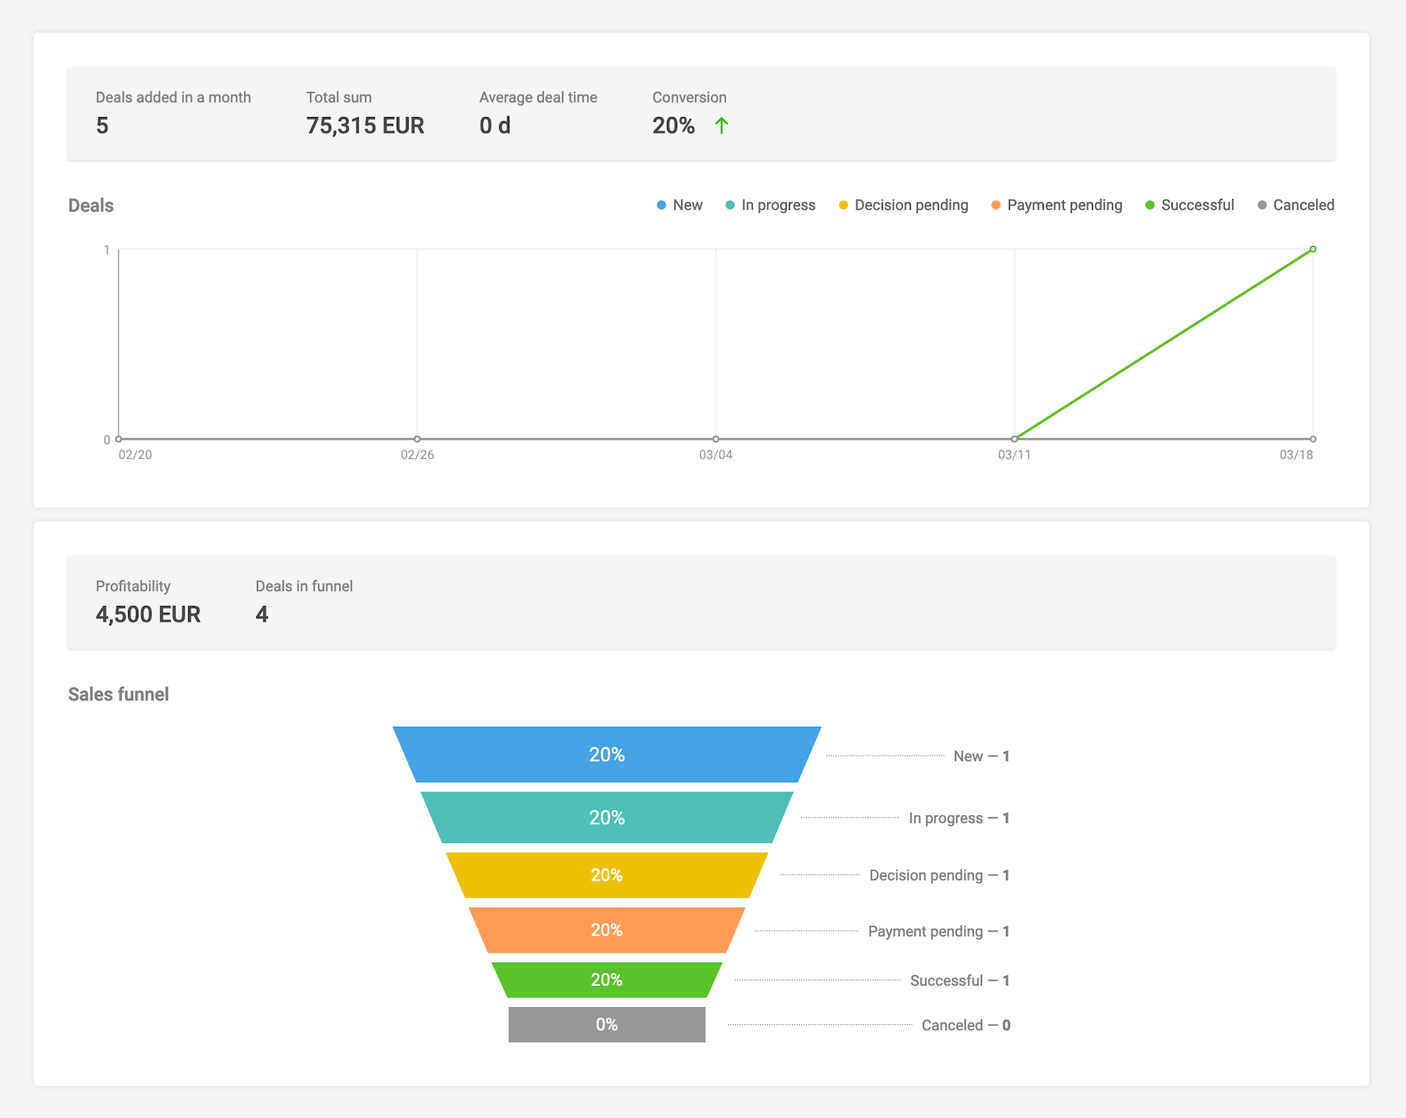Toggle the Payment pending legend entry
This screenshot has height=1118, width=1406.
1056,205
